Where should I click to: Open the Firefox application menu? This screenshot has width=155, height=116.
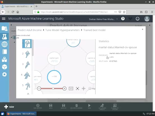coord(152,12)
